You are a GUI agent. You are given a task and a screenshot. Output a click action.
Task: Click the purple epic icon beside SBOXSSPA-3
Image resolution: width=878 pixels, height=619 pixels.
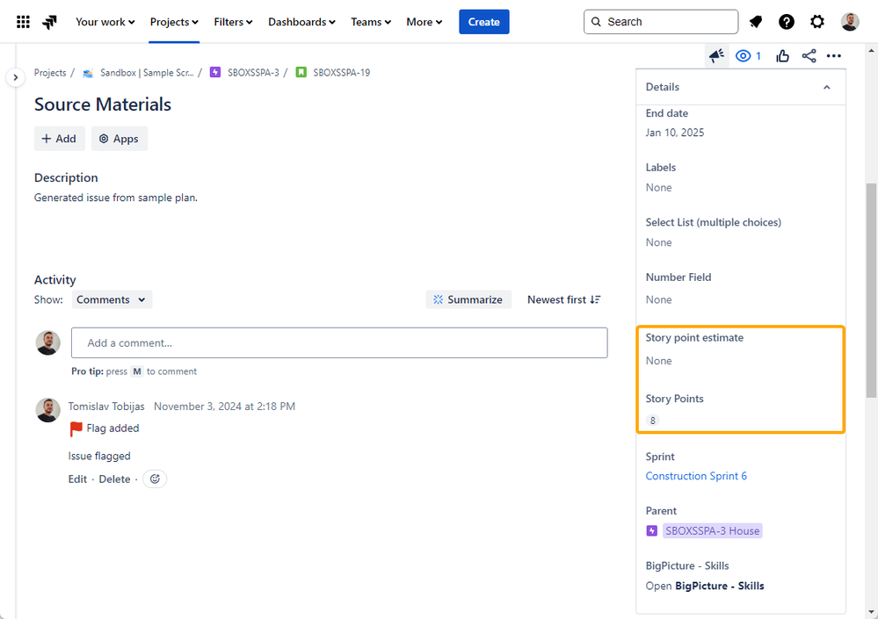click(x=215, y=72)
